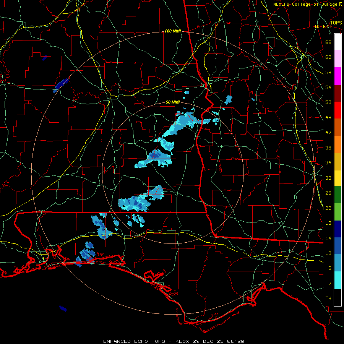Click the Enhanced Echo Tops KEOX caption
This screenshot has width=344, height=344.
[174, 341]
